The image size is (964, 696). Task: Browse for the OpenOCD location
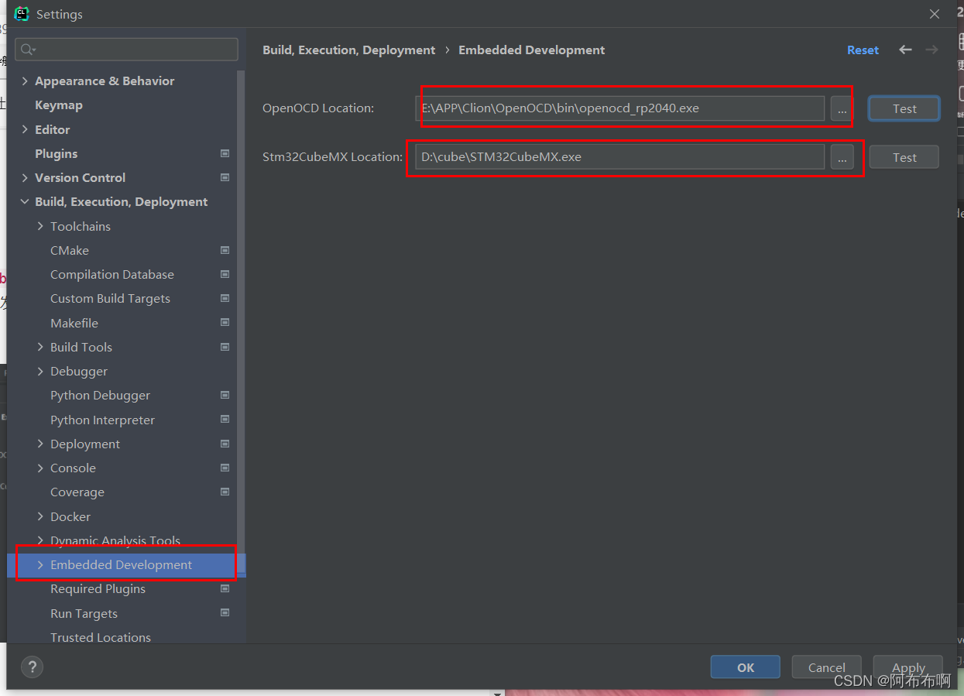pos(842,108)
